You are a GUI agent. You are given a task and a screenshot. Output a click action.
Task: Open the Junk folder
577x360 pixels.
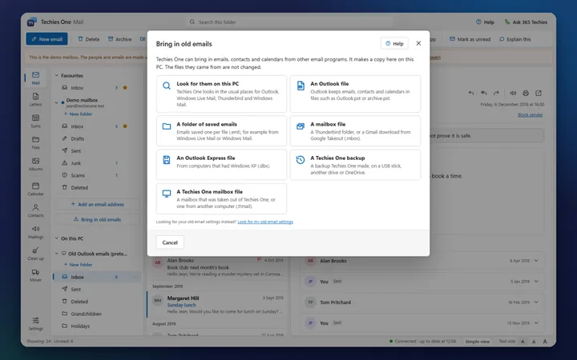tap(96, 163)
